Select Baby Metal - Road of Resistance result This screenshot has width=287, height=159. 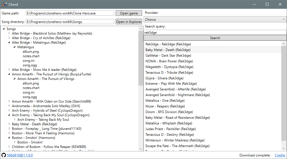pyautogui.click(x=213, y=118)
